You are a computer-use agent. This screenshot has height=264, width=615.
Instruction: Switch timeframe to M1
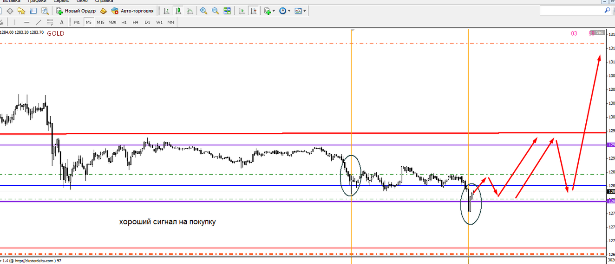coord(77,22)
